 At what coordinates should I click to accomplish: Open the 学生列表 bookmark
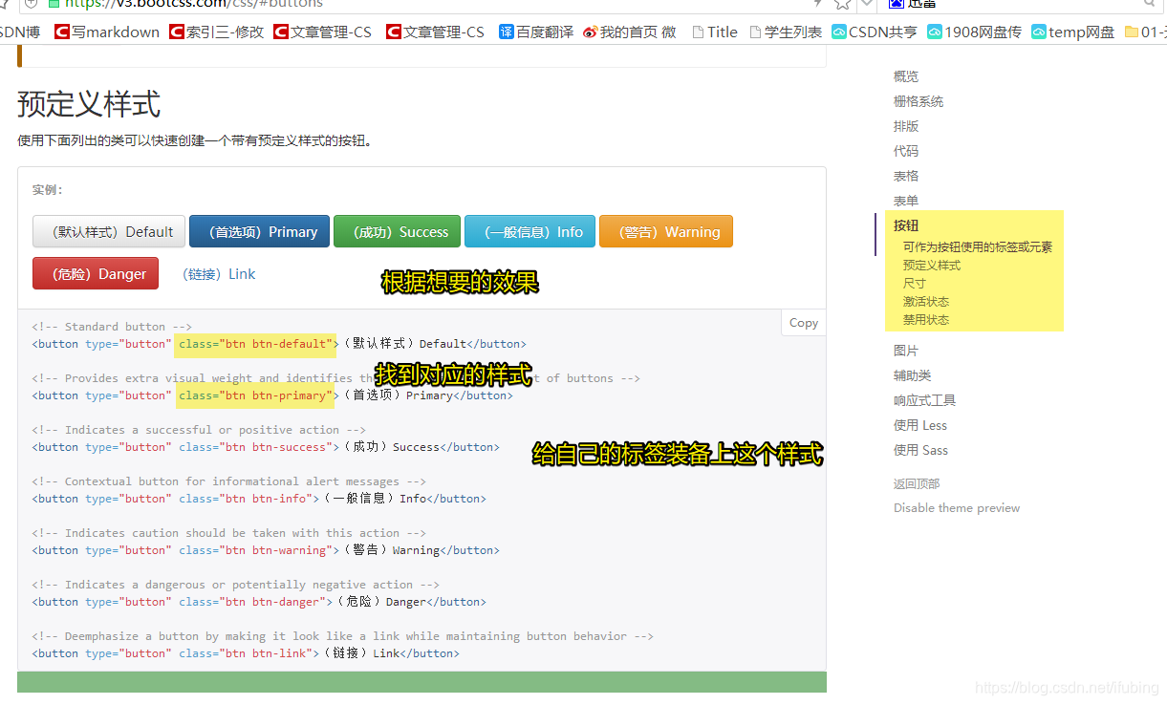(786, 32)
